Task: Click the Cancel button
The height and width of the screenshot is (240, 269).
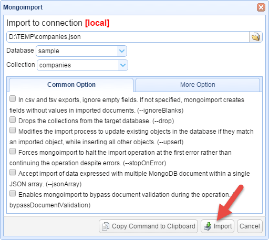Action: 250,226
